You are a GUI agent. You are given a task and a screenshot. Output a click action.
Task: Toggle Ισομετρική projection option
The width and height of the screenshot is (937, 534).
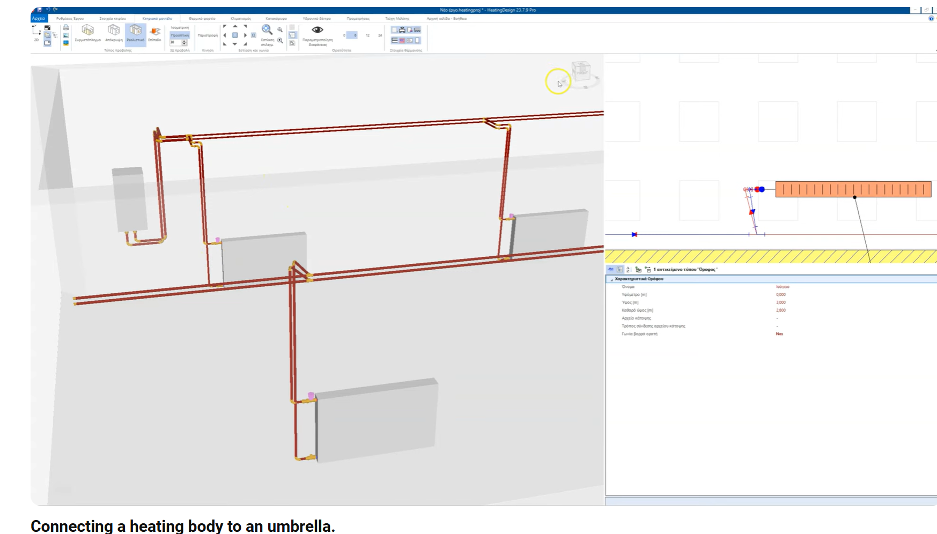(180, 27)
